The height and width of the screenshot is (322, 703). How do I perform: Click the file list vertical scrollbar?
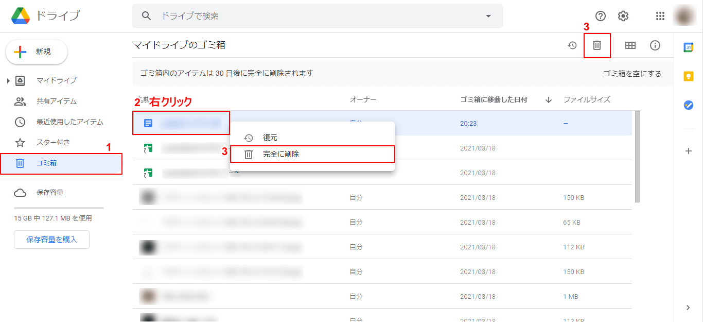pos(637,157)
